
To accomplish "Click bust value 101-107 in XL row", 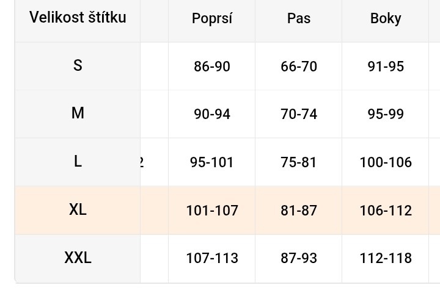I will click(x=212, y=211).
